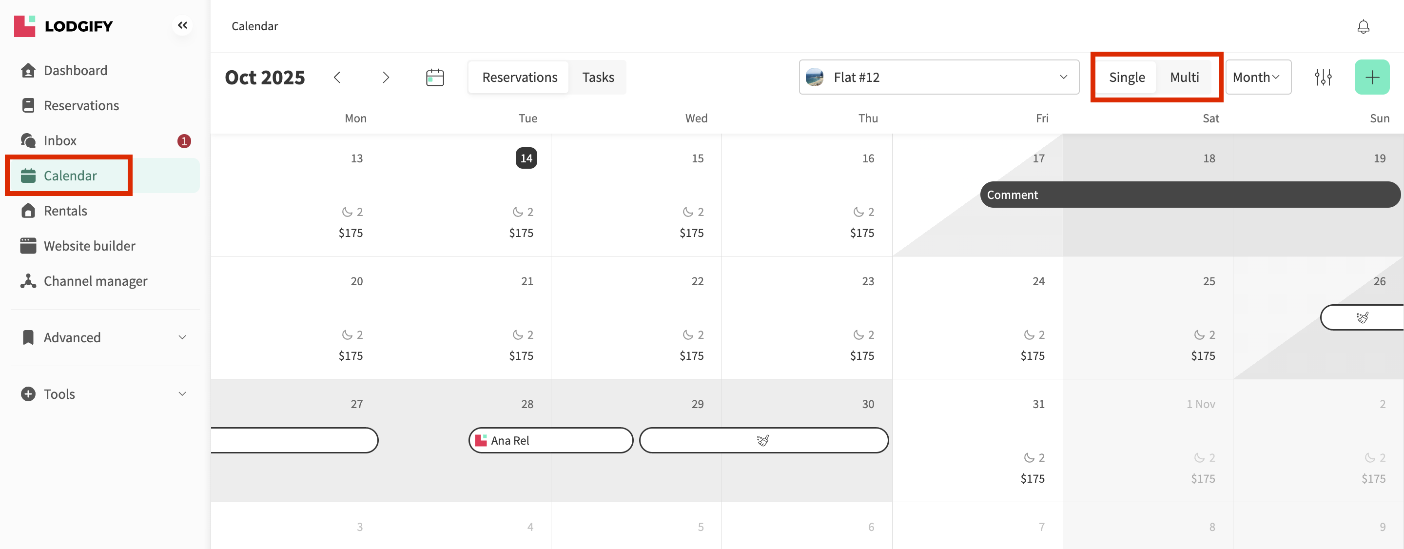1404x549 pixels.
Task: Collapse the sidebar with double-chevron icon
Action: (183, 25)
